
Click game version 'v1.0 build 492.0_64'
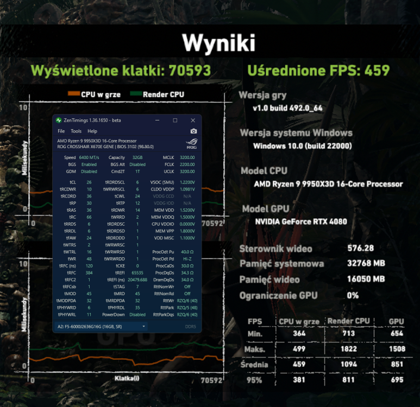287,108
